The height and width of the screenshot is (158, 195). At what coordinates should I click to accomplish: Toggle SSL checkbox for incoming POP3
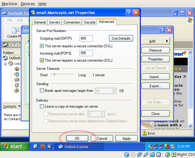click(42, 60)
